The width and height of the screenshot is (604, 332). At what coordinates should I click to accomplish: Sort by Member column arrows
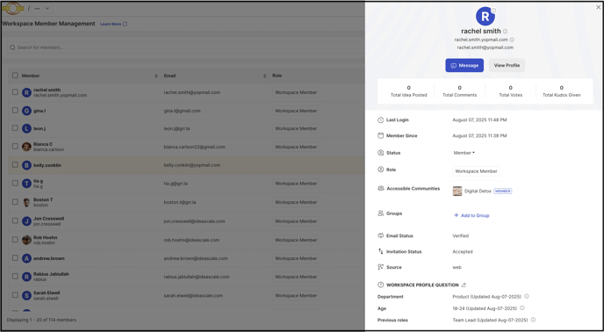(x=156, y=76)
